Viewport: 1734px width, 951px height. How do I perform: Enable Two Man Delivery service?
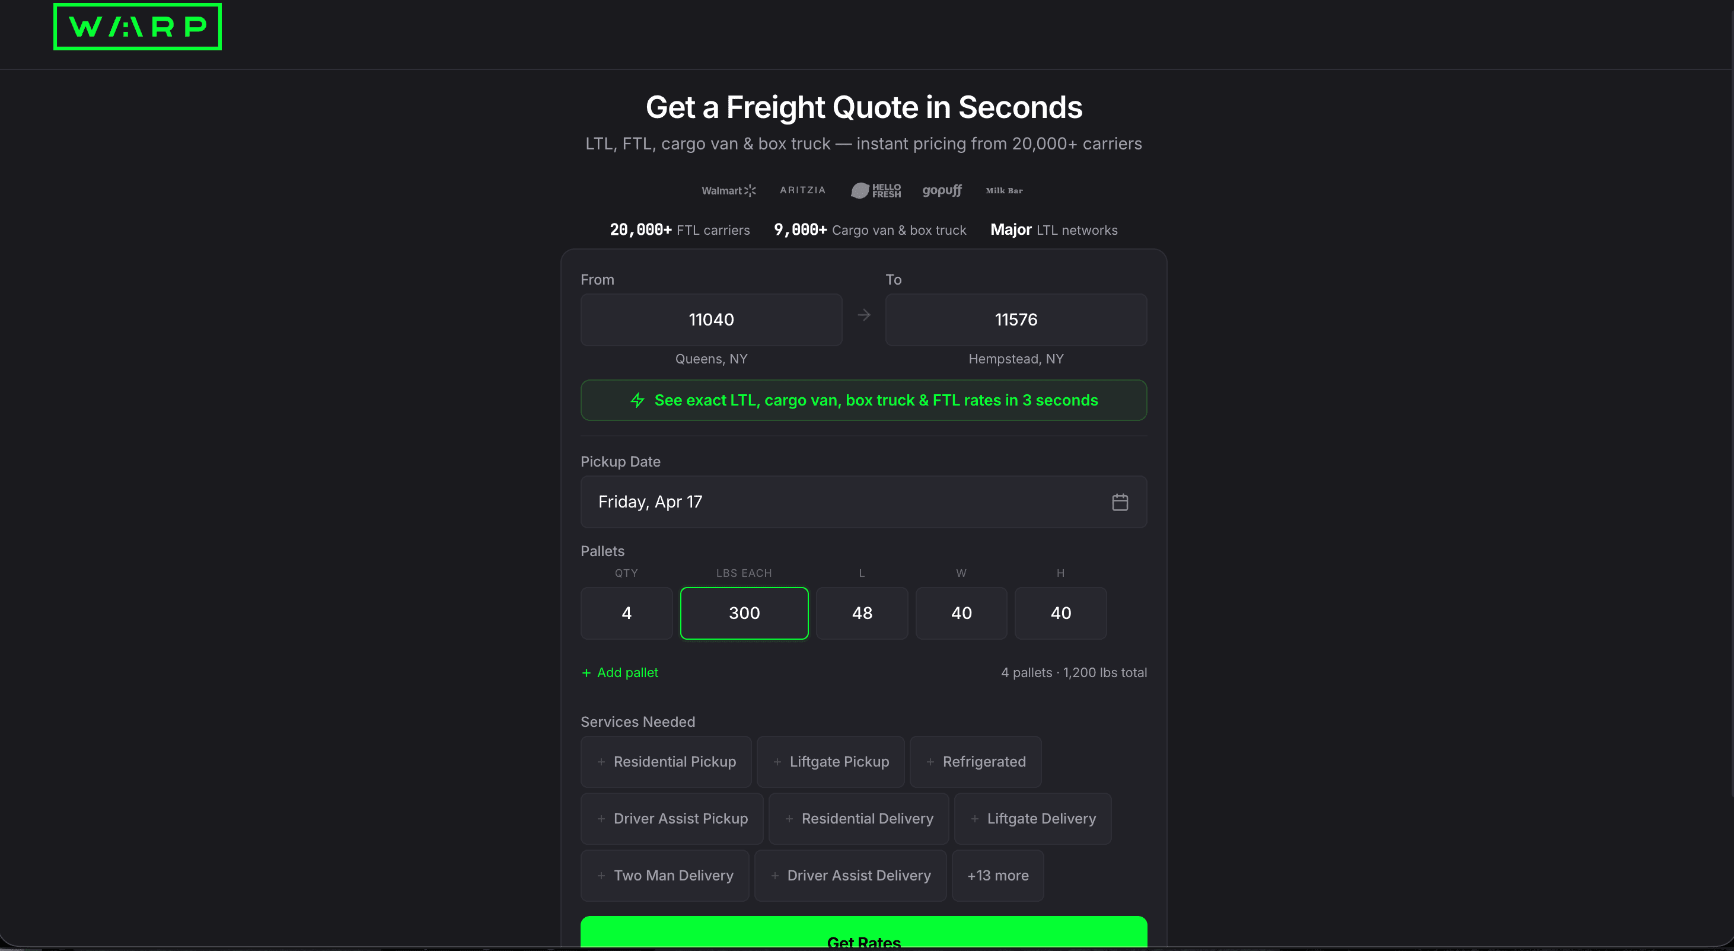click(x=664, y=876)
